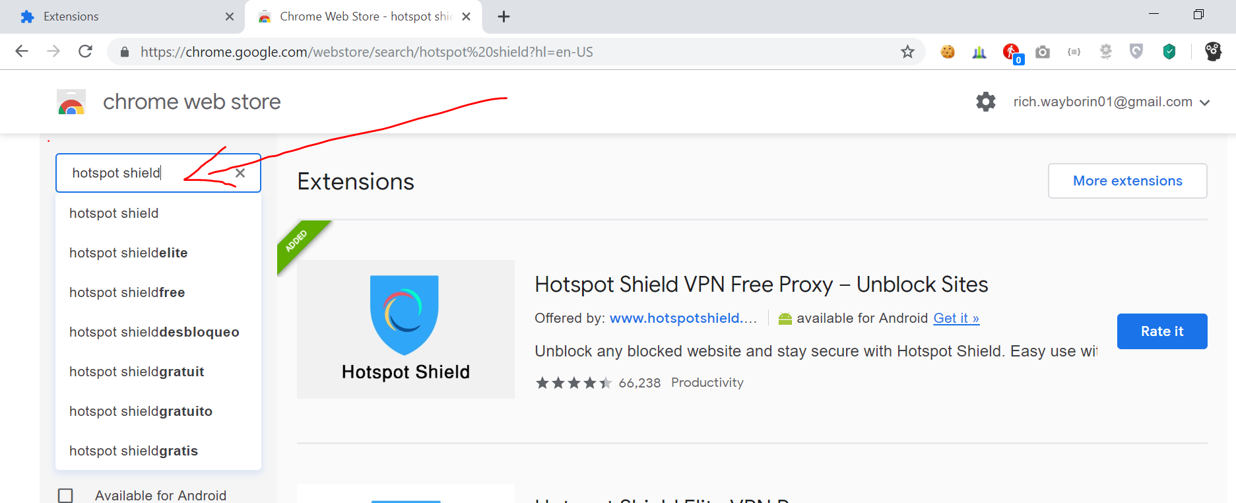
Task: Click the Productivity category label
Action: pyautogui.click(x=707, y=383)
